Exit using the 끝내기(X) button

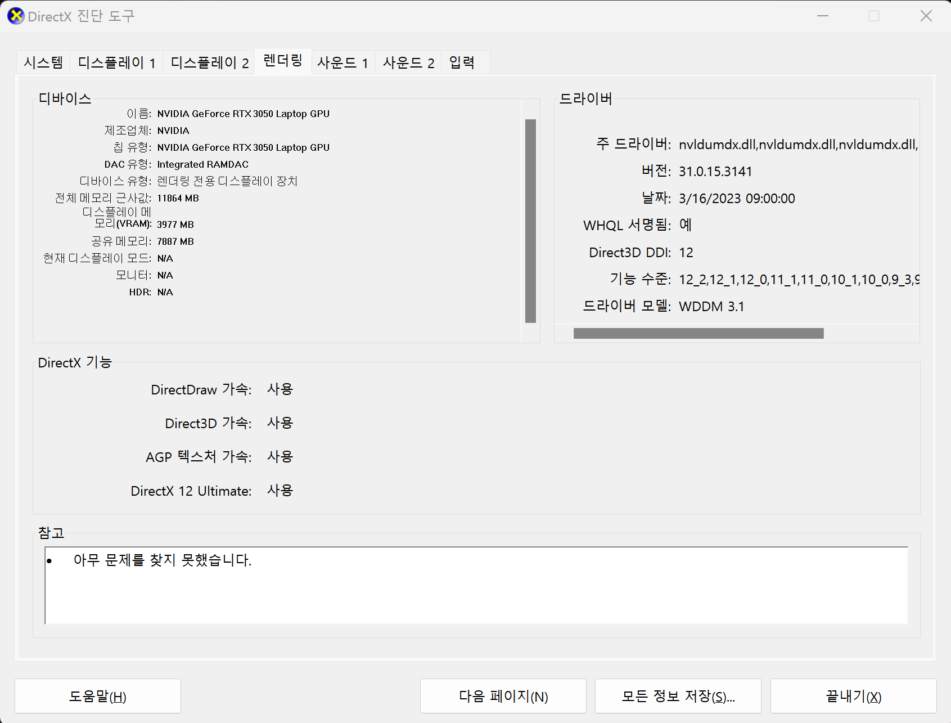[853, 696]
